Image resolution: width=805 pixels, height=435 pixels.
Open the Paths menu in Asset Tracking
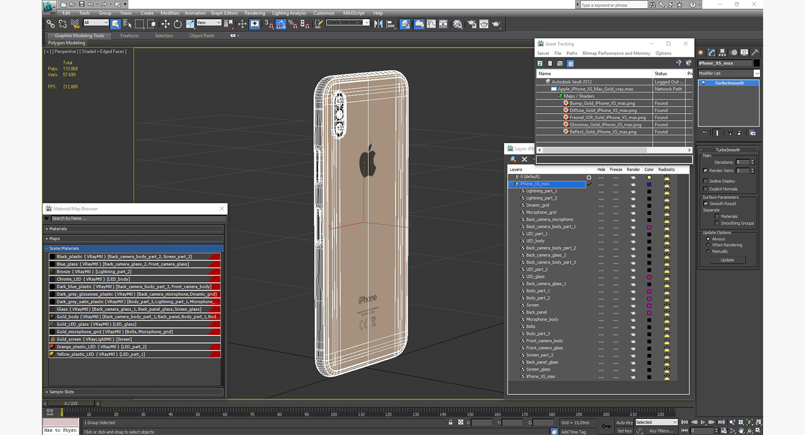572,53
